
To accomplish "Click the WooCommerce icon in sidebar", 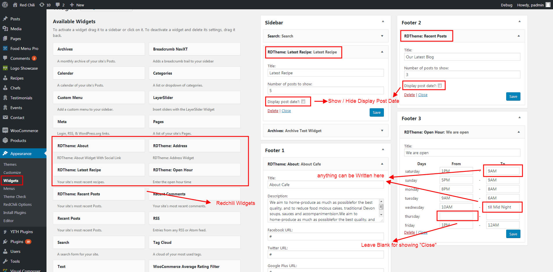I will pyautogui.click(x=5, y=131).
